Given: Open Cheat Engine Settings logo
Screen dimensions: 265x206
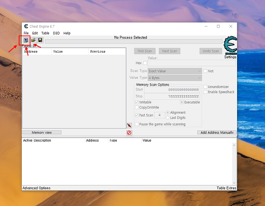Looking at the screenshot, I should click(x=230, y=45).
